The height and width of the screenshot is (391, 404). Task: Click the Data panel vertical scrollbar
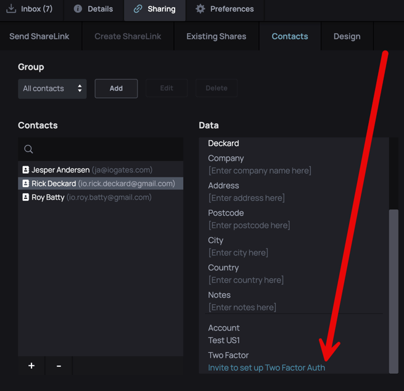pyautogui.click(x=394, y=289)
